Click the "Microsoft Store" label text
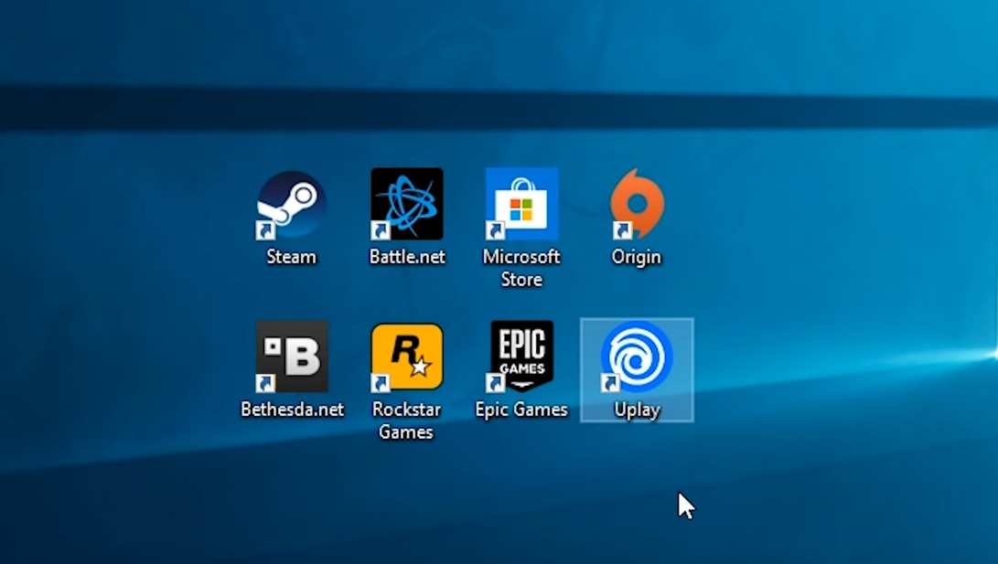The image size is (998, 564). [521, 268]
